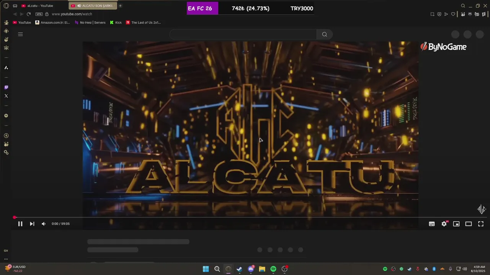
Task: Click the site lock security icon
Action: pos(47,14)
